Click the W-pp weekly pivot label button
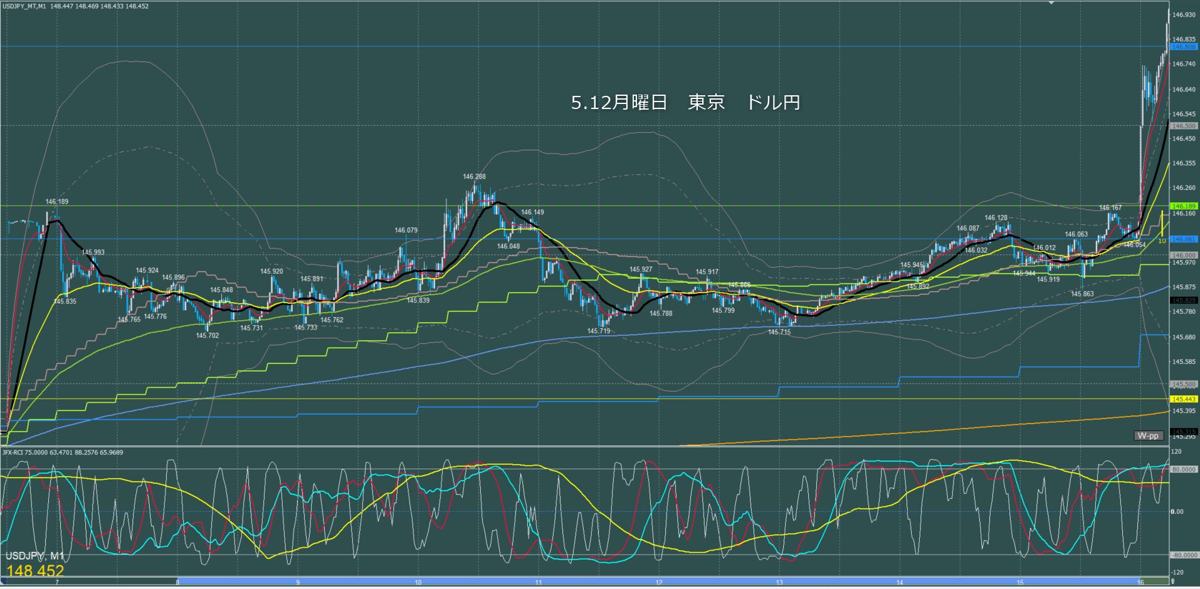This screenshot has height=589, width=1200. [x=1149, y=435]
